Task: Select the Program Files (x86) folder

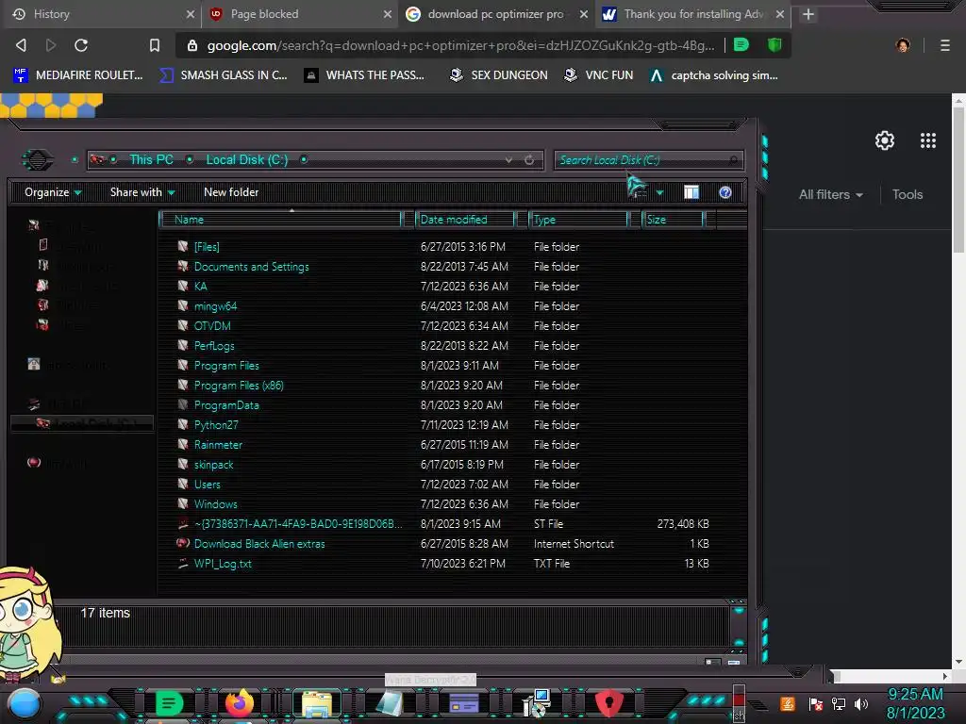Action: (x=239, y=386)
